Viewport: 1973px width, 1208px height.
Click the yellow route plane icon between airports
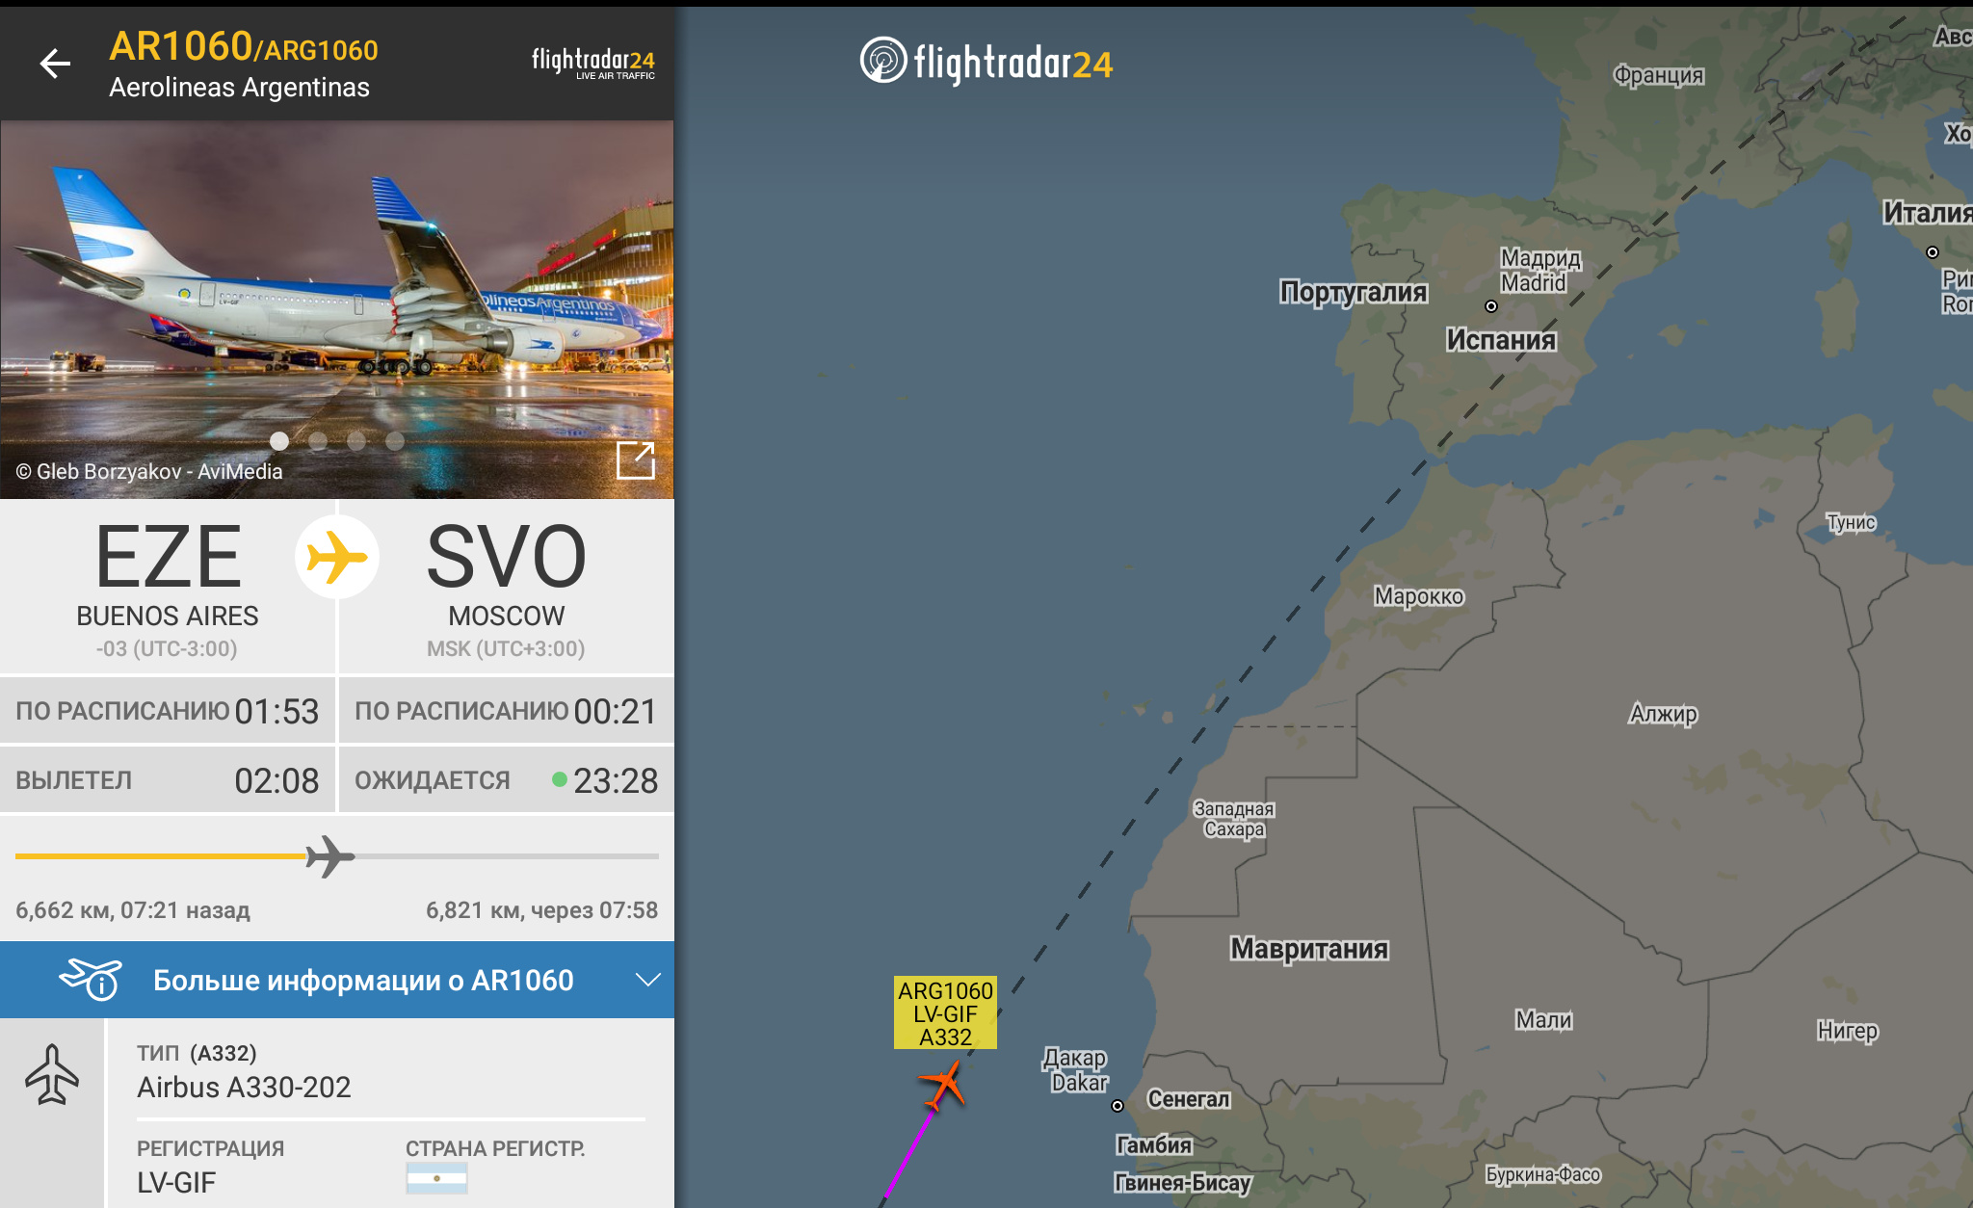[337, 558]
